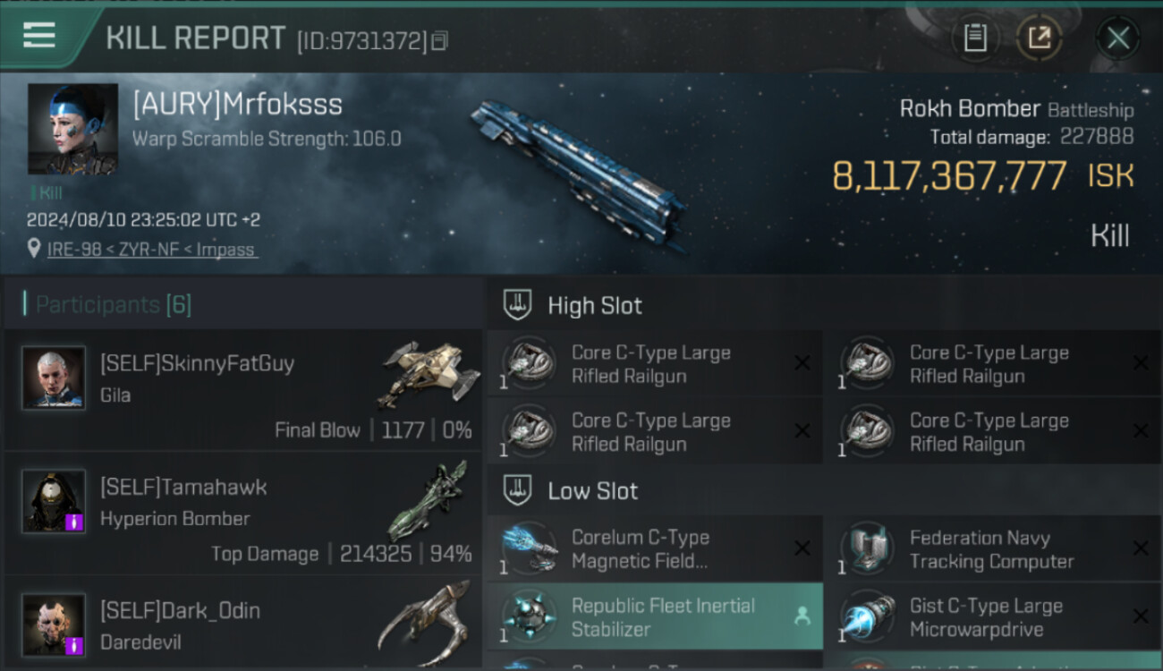Select the first Core C-Type Railgun icon
This screenshot has width=1163, height=671.
click(x=528, y=364)
